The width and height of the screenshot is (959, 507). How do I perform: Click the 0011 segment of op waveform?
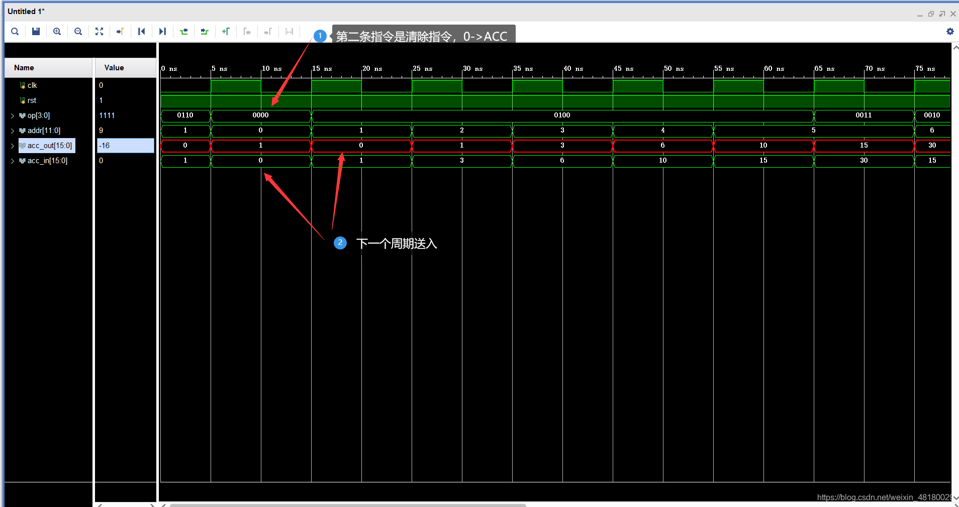(864, 115)
